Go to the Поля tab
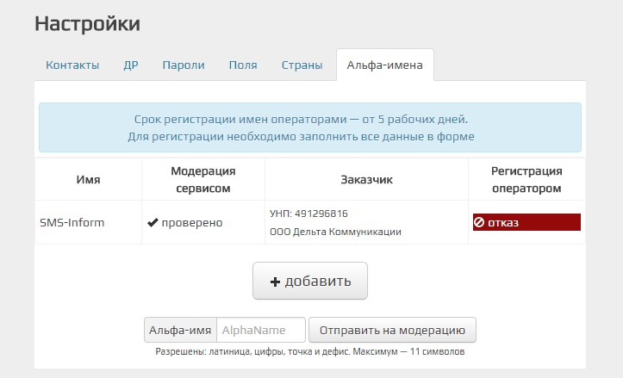The height and width of the screenshot is (378, 623). tap(243, 65)
